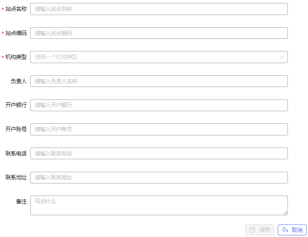308x237 pixels.
Task: Click the 机构类型 field label
Action: [16, 57]
